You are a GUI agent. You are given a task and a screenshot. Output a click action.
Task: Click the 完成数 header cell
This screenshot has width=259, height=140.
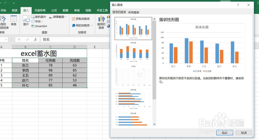tap(75, 60)
